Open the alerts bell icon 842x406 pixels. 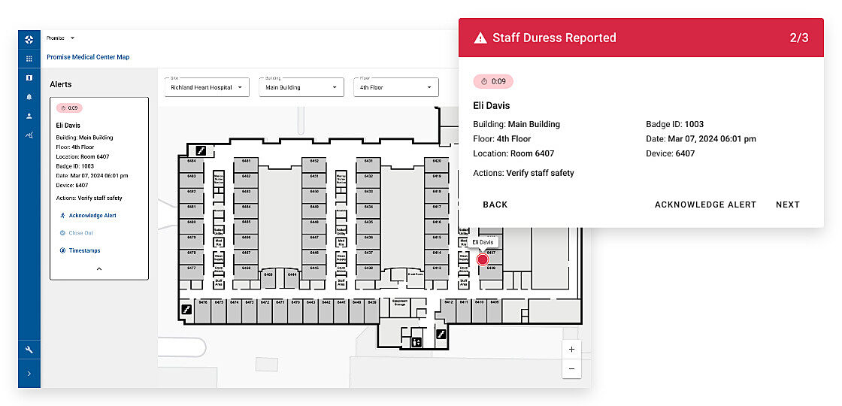(29, 97)
